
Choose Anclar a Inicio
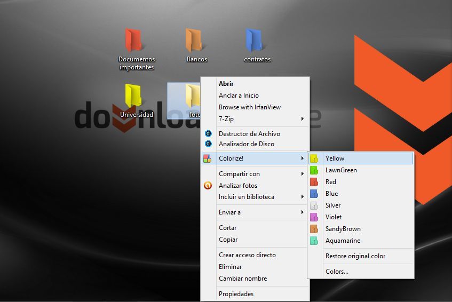pos(255,96)
